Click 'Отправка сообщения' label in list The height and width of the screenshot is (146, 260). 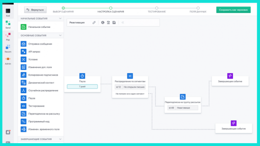40,44
